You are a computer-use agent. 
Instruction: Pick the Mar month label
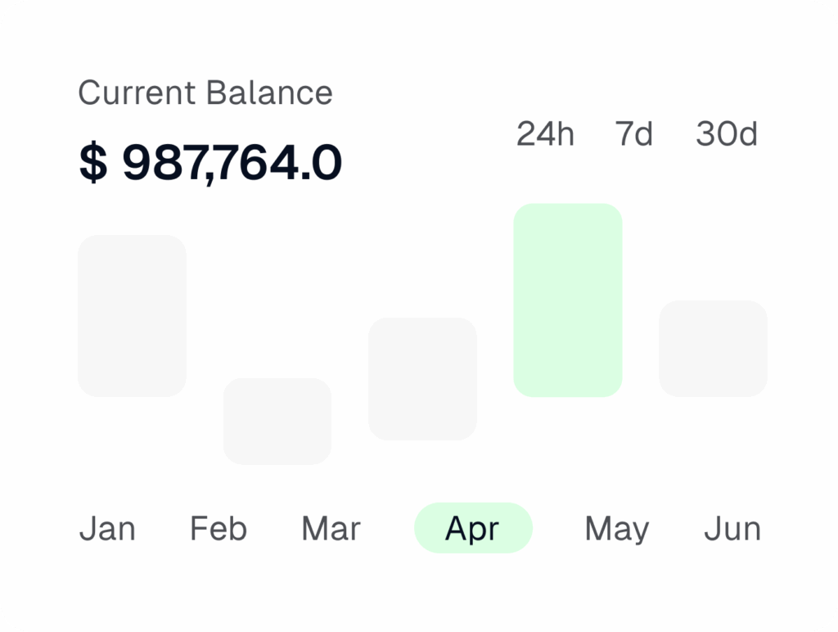point(331,529)
